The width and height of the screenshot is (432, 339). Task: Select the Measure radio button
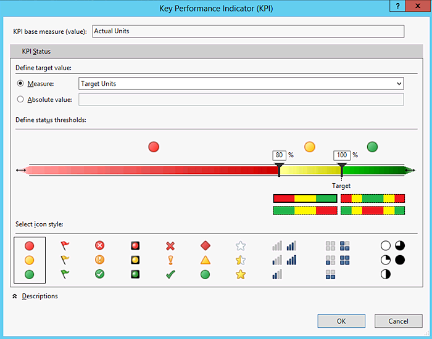point(20,83)
